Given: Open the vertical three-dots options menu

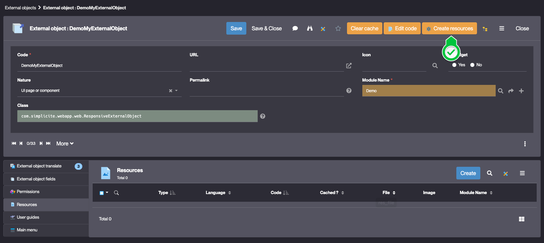Looking at the screenshot, I should pos(525,144).
